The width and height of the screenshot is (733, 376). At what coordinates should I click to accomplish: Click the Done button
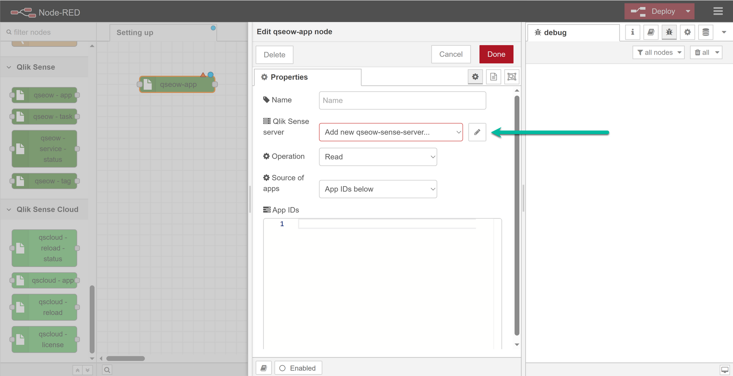pyautogui.click(x=496, y=54)
